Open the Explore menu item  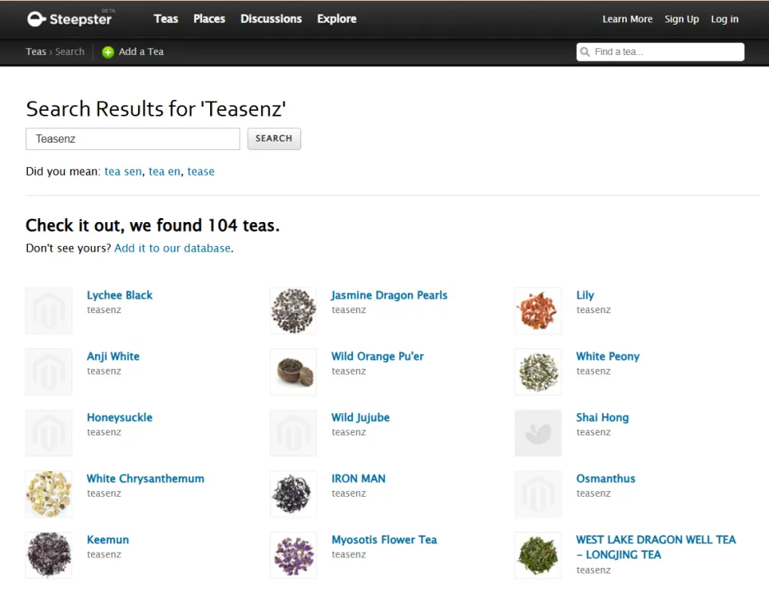coord(337,19)
